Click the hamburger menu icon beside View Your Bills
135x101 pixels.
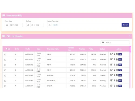4,15
